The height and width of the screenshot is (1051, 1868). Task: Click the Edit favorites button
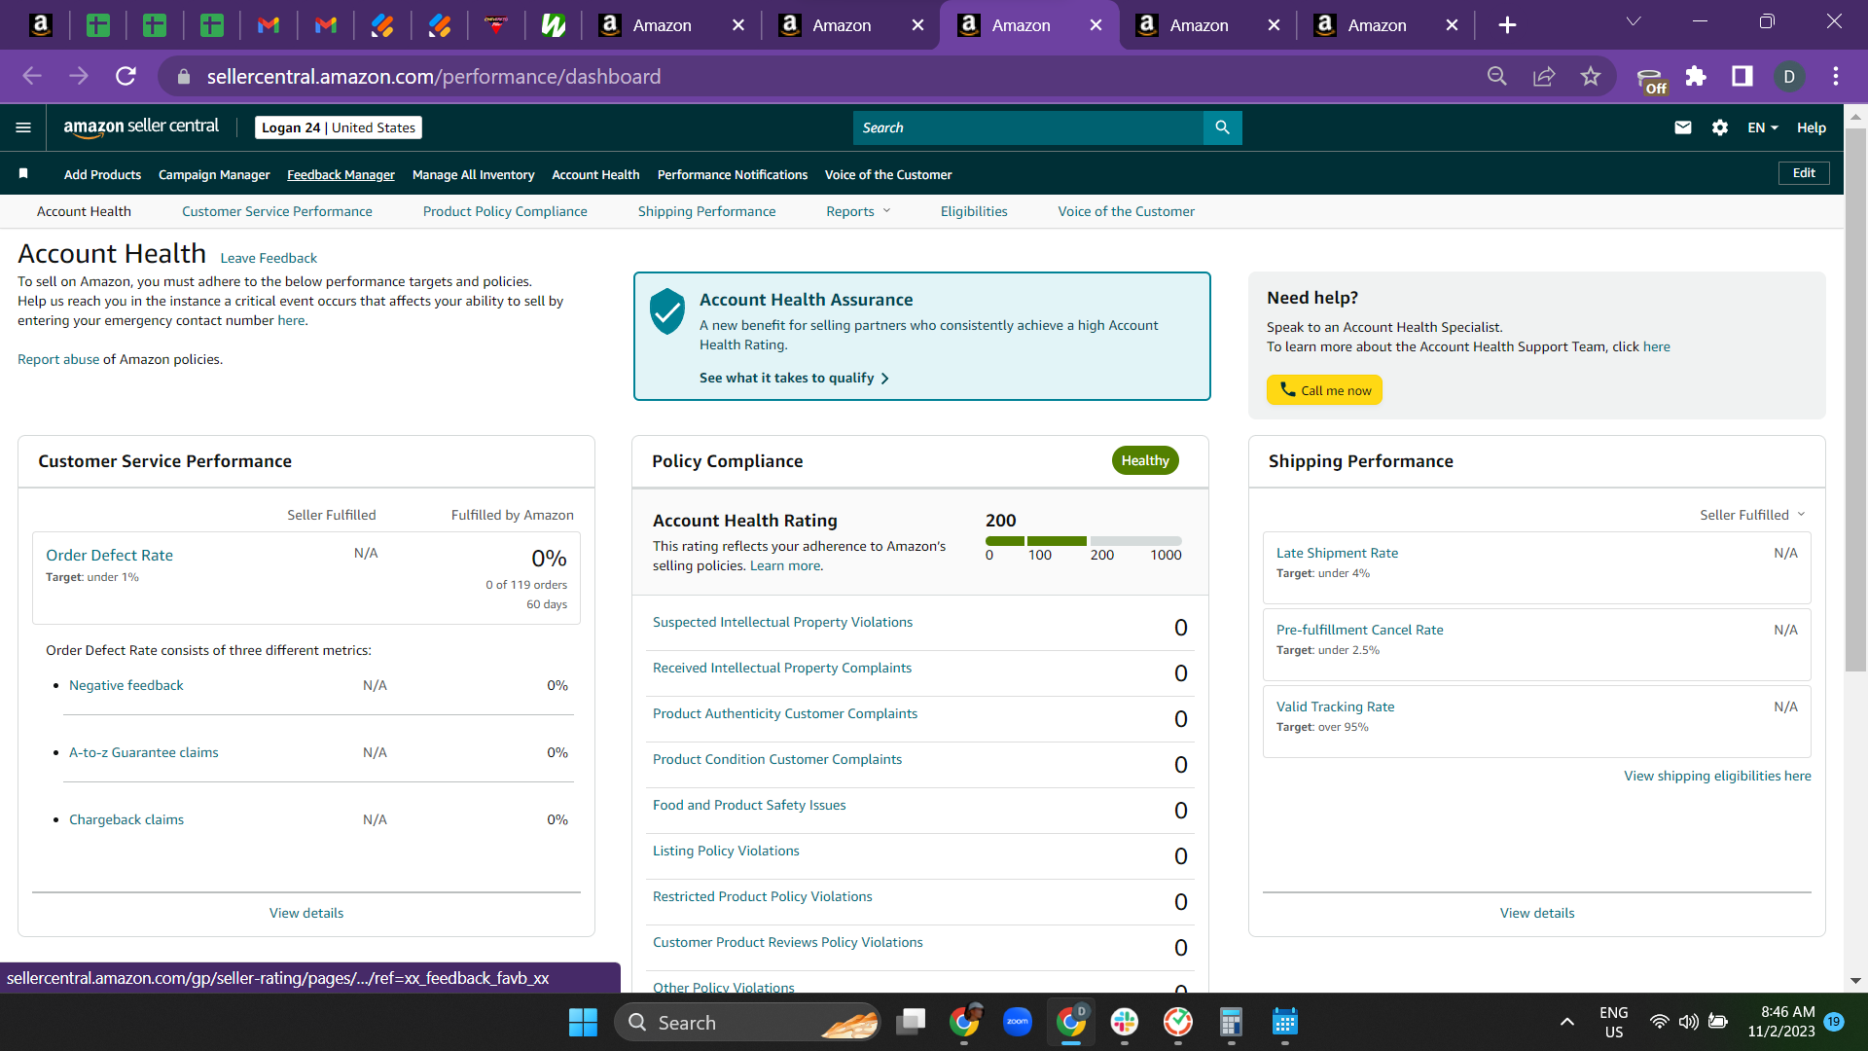[x=1804, y=172]
